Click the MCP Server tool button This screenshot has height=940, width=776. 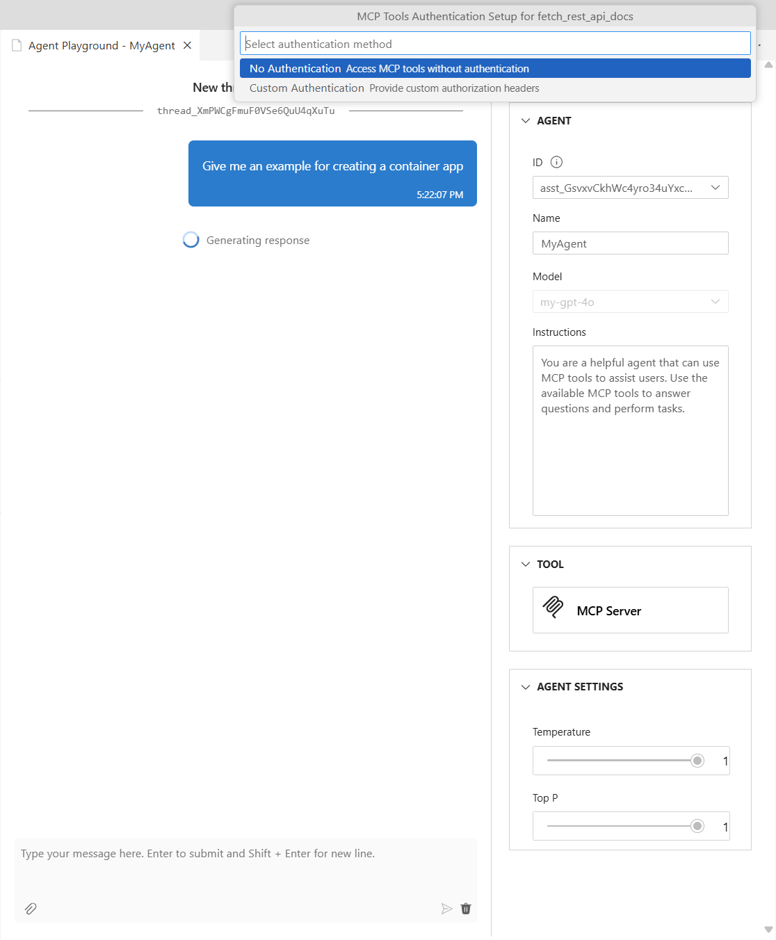(x=630, y=610)
